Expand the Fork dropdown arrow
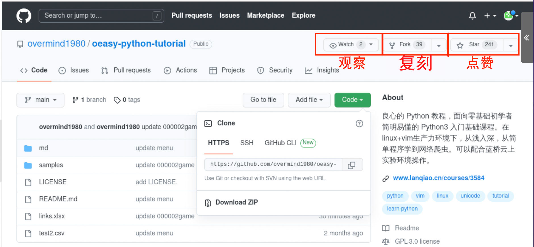 point(439,45)
